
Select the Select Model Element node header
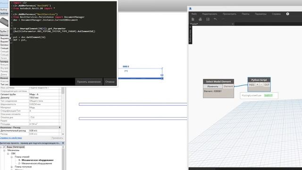[218, 82]
